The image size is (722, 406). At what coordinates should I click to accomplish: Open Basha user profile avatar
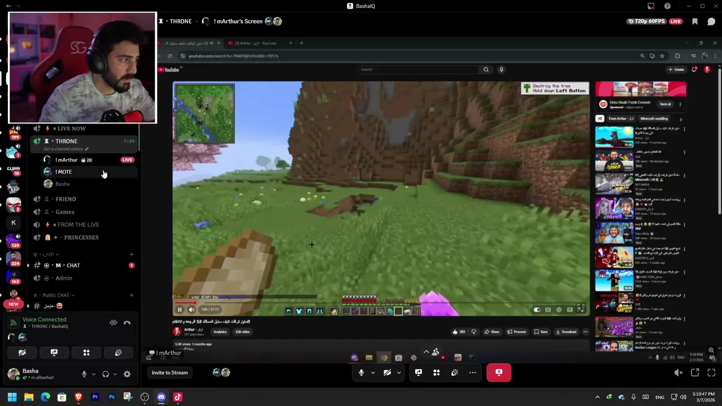click(14, 373)
